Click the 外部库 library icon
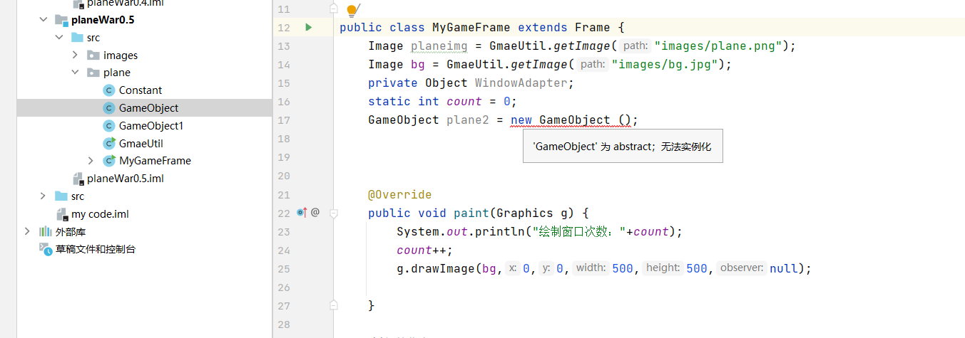The height and width of the screenshot is (338, 965). [46, 231]
